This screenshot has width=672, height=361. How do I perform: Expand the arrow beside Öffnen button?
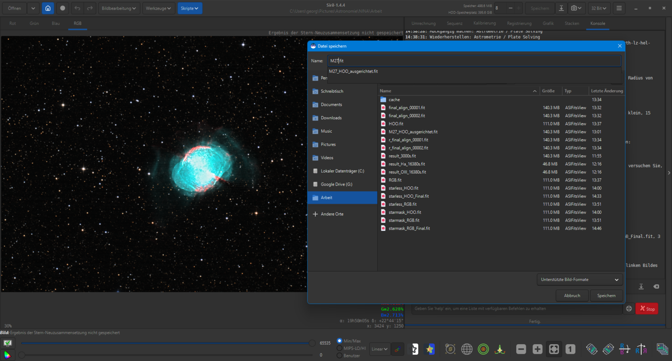tap(33, 8)
